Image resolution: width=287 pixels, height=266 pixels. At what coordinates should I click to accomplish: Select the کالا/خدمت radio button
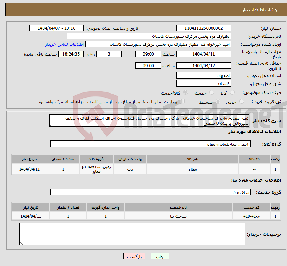click(185, 92)
